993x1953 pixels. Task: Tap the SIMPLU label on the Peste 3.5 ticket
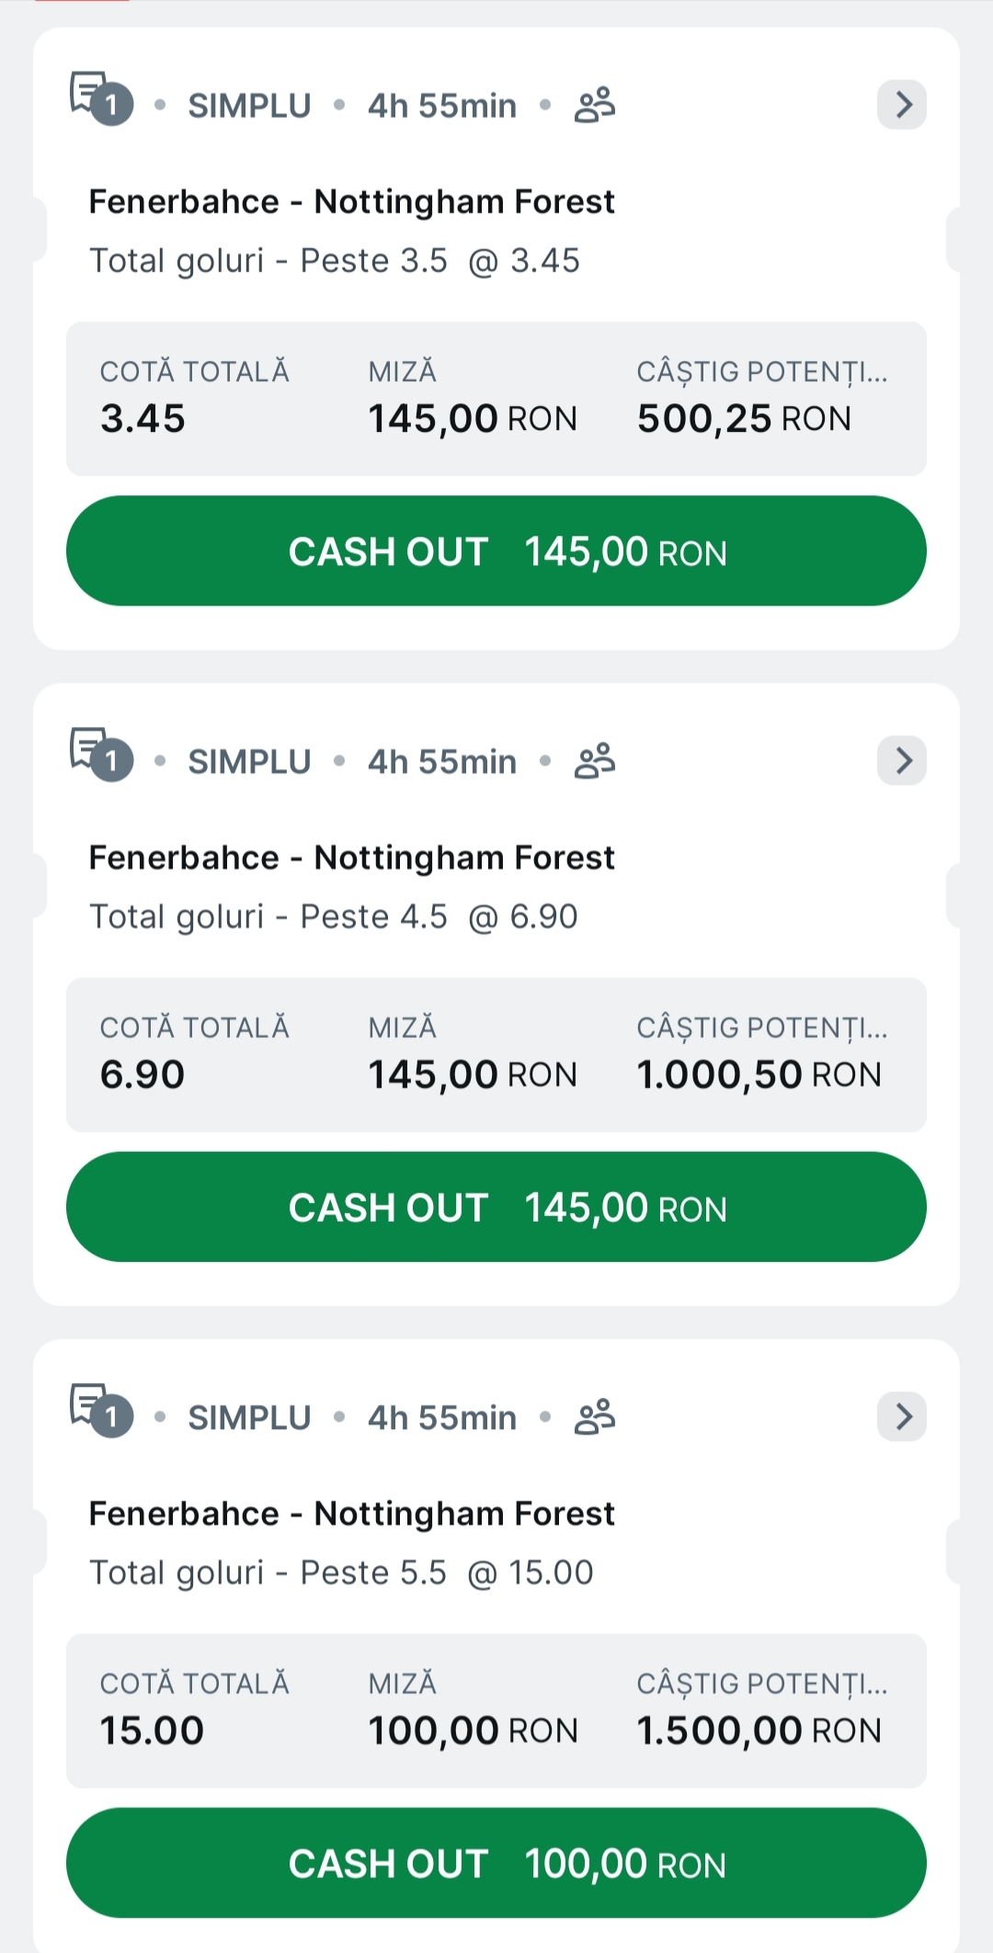tap(249, 106)
